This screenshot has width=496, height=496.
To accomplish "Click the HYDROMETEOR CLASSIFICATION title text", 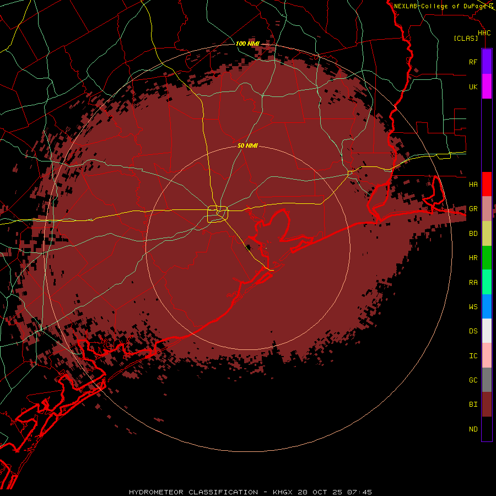I will pos(193,492).
